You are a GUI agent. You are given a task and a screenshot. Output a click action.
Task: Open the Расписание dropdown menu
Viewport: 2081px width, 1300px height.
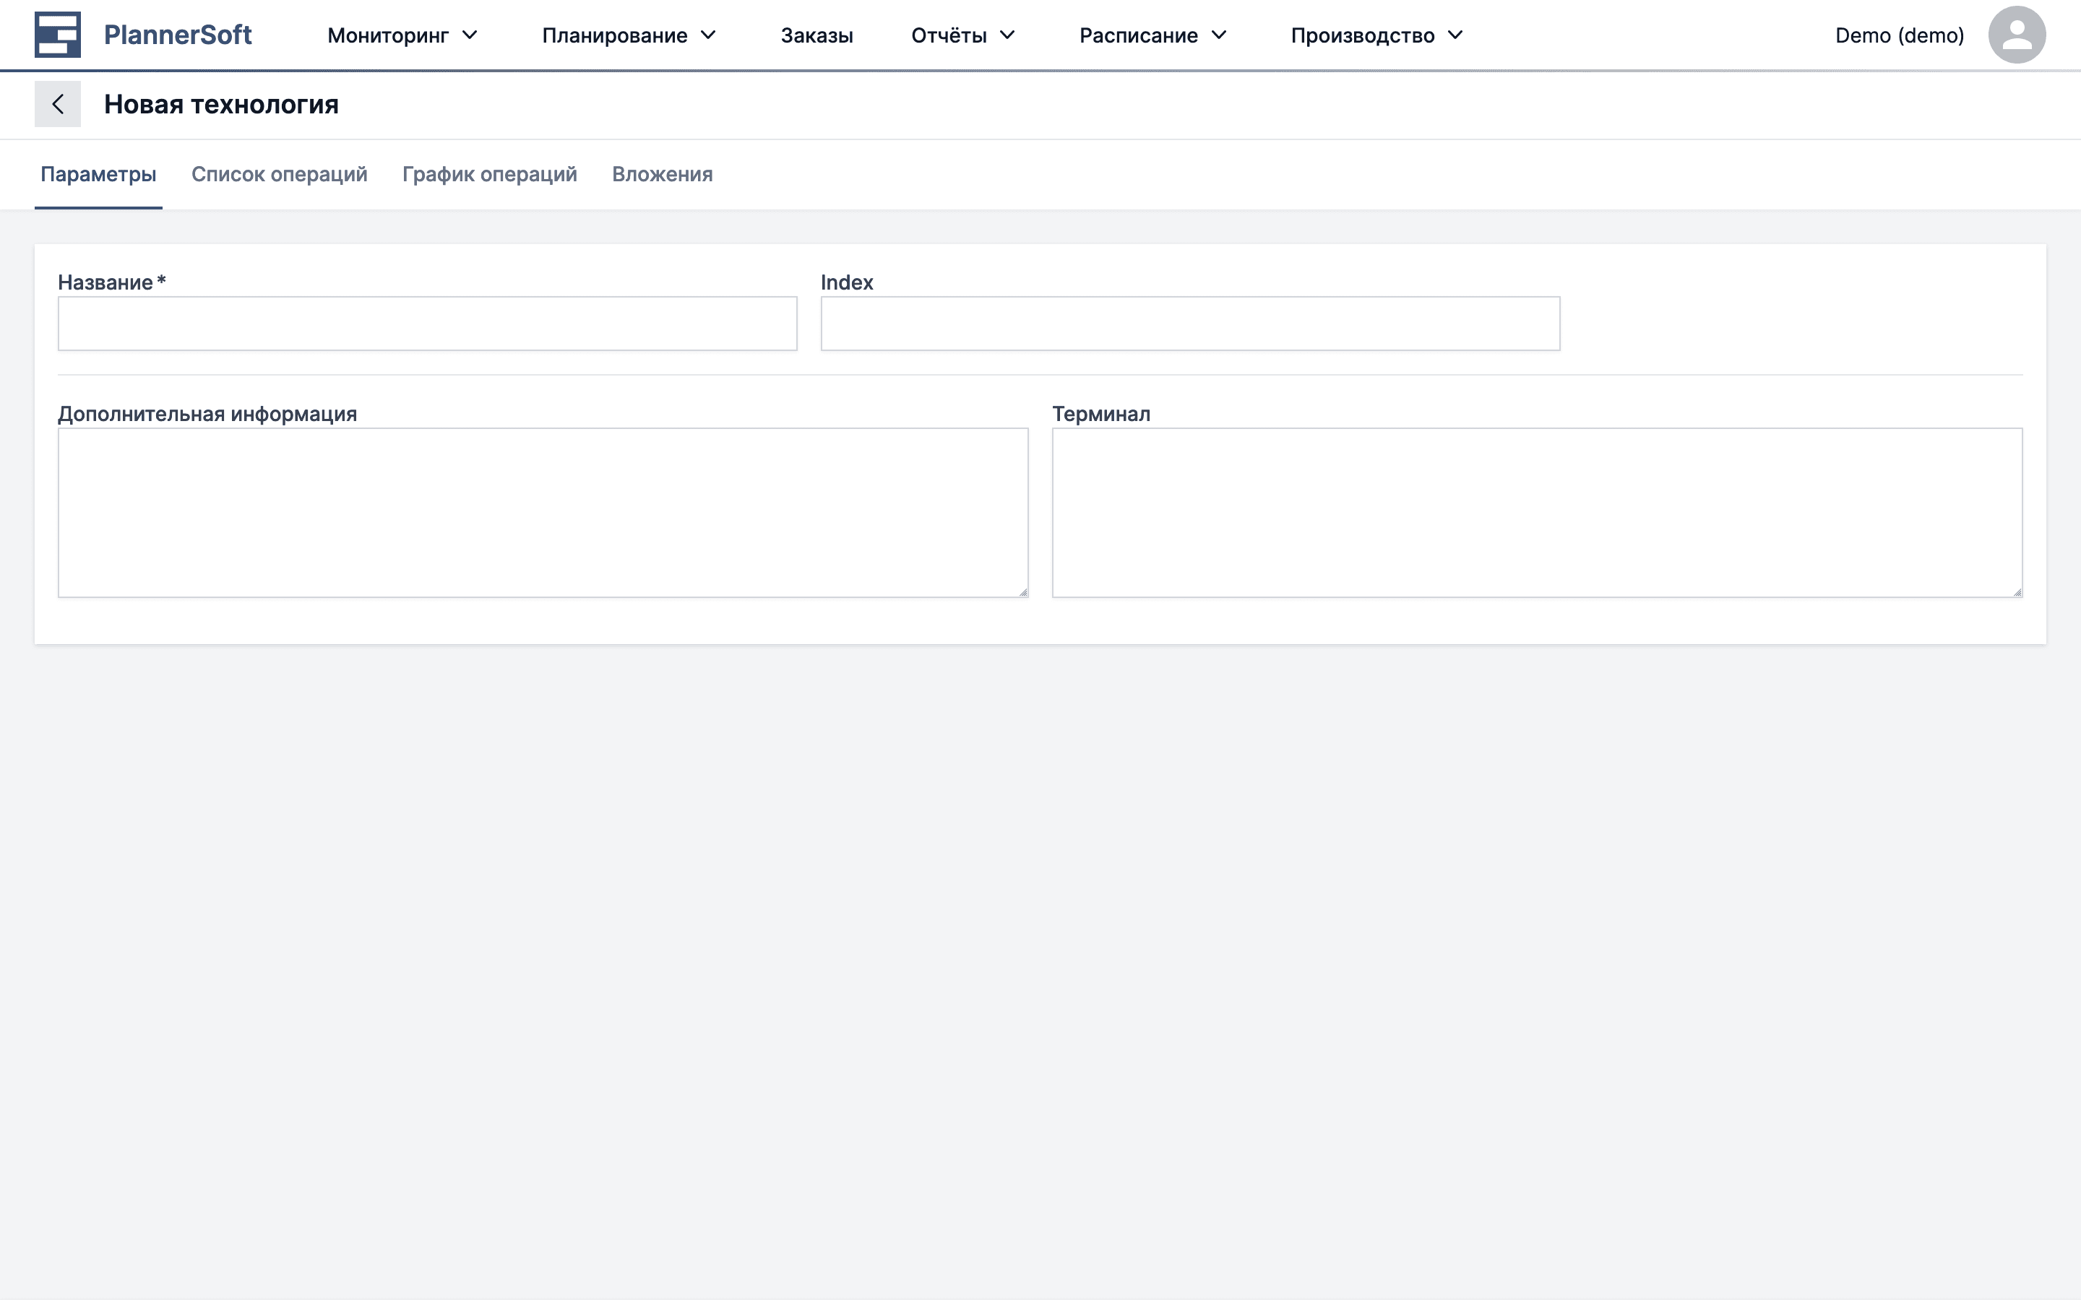coord(1153,35)
